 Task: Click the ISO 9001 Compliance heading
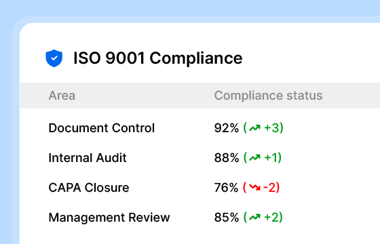tap(157, 58)
